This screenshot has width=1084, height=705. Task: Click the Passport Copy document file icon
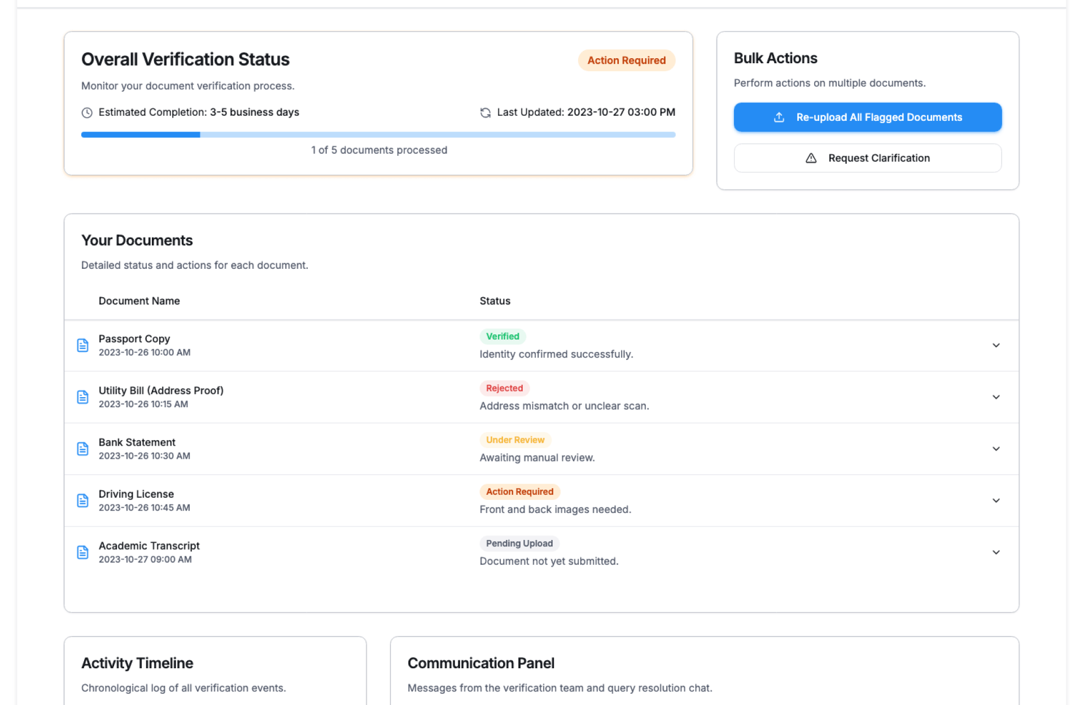82,345
